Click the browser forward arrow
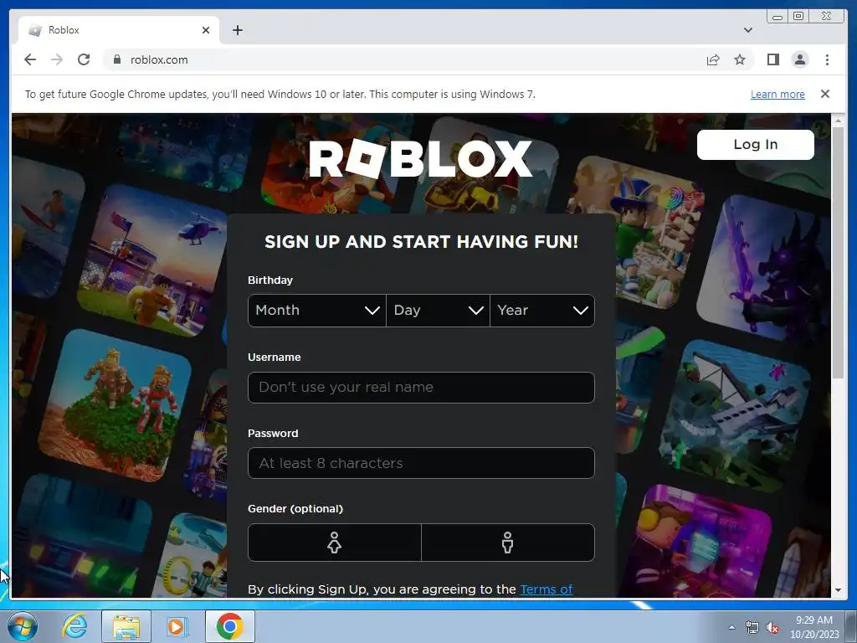 [x=57, y=59]
